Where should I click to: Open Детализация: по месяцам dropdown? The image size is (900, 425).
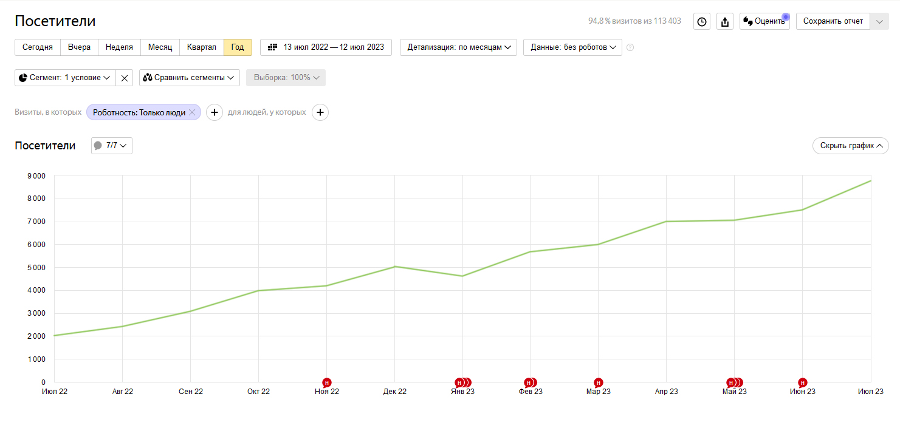458,47
